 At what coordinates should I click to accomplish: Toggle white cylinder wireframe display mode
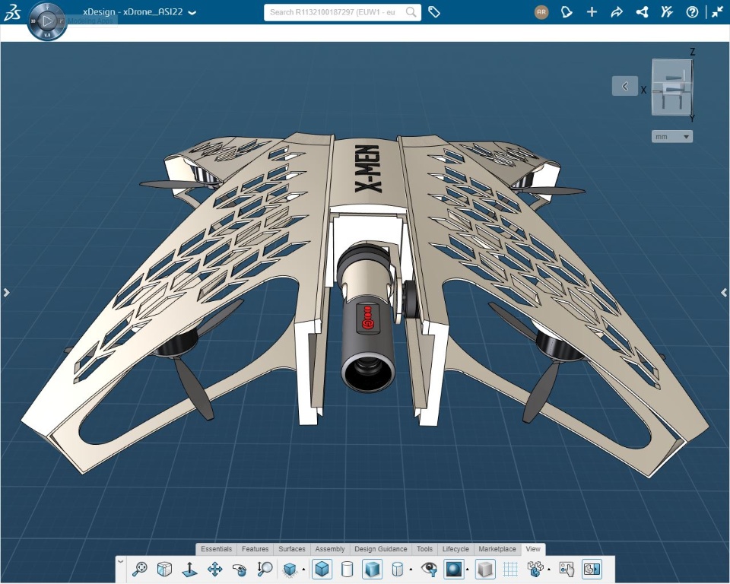(x=348, y=569)
